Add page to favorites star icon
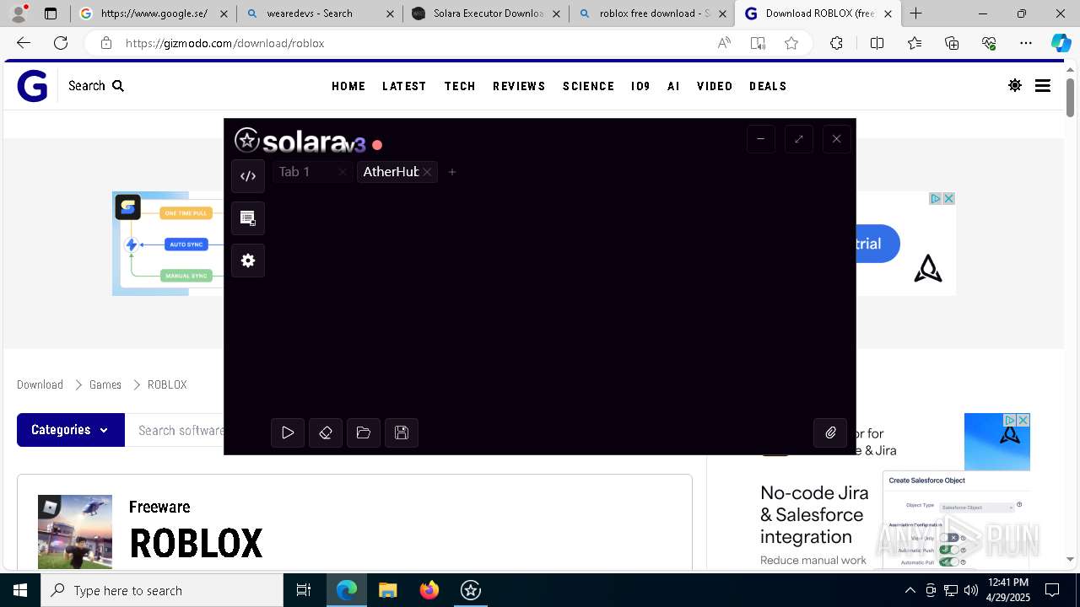Screen dimensions: 1080x607 (x=791, y=43)
